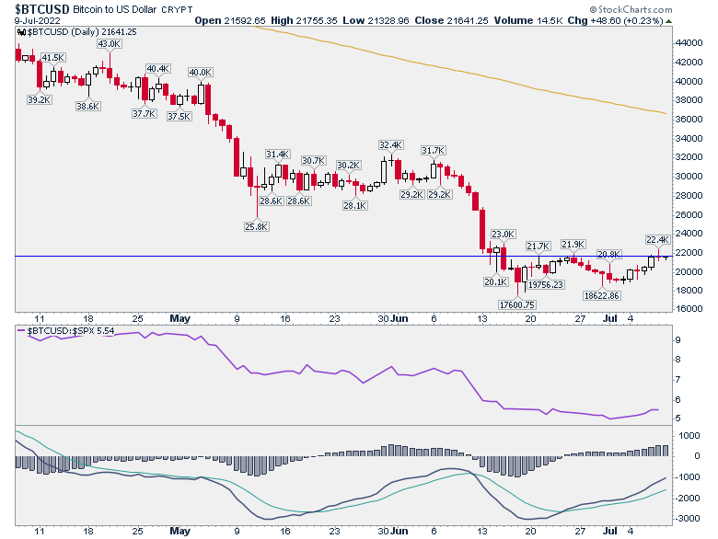Viewport: 718px width, 539px height.
Task: Click the -3000 MACD axis label
Action: (x=688, y=519)
